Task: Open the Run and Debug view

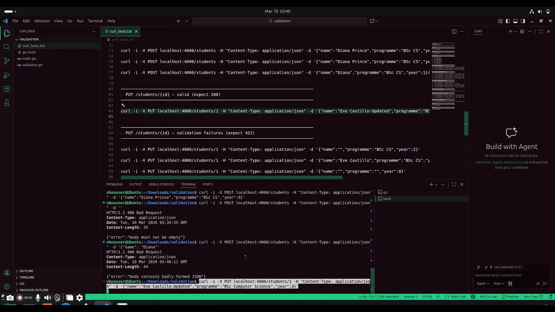Action: click(x=7, y=75)
